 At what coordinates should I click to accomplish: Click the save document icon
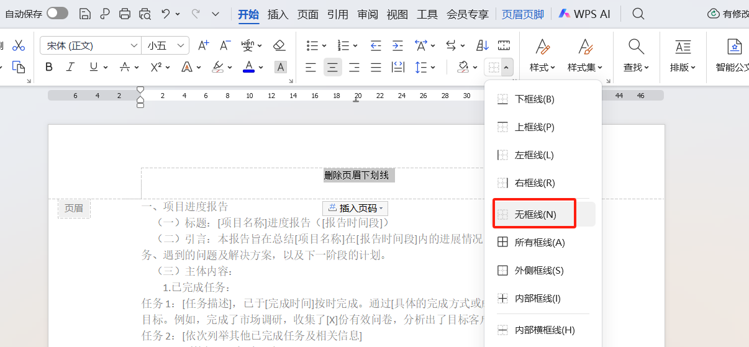click(x=85, y=14)
